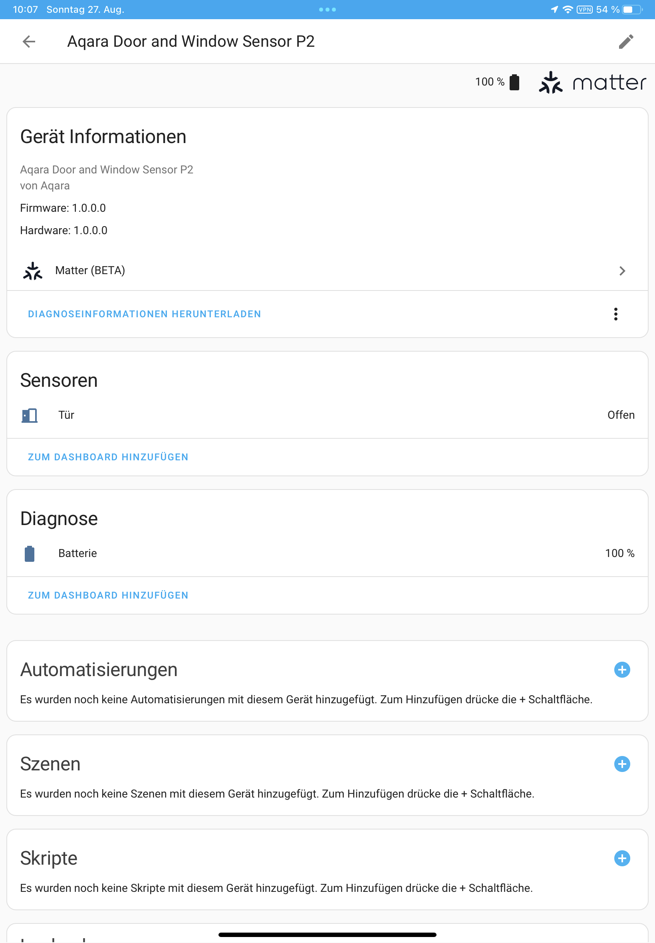Image resolution: width=655 pixels, height=943 pixels.
Task: Open the Batterie entity showing 100 %
Action: [77, 553]
